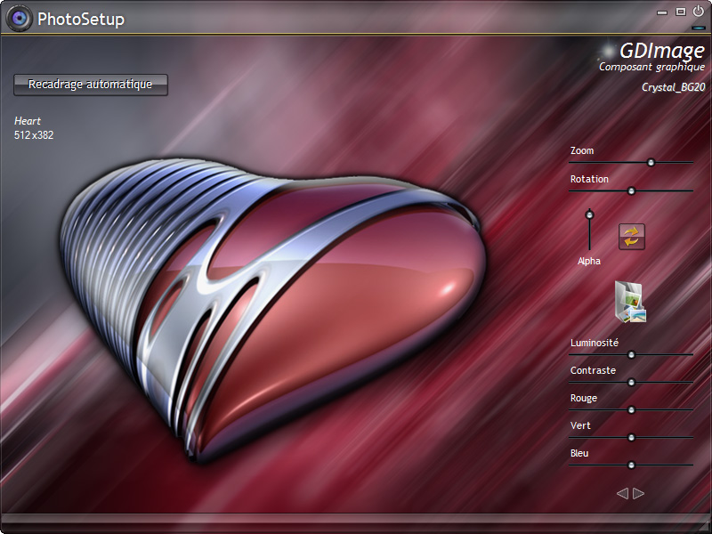Click the vertical Alpha slider handle

tap(589, 214)
